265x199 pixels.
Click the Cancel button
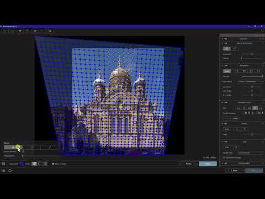[x=234, y=170]
